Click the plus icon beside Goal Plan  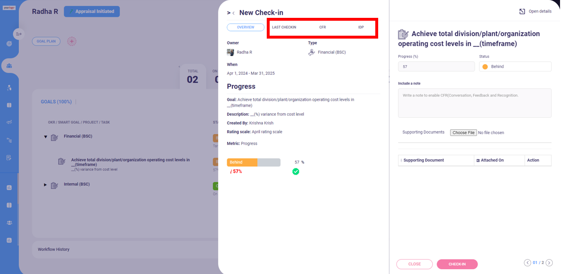(72, 41)
